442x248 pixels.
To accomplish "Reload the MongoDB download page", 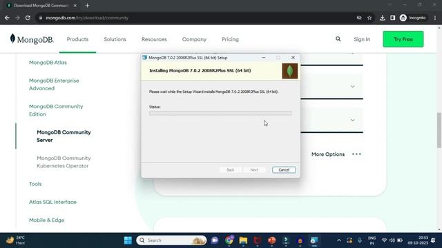I will (28, 18).
